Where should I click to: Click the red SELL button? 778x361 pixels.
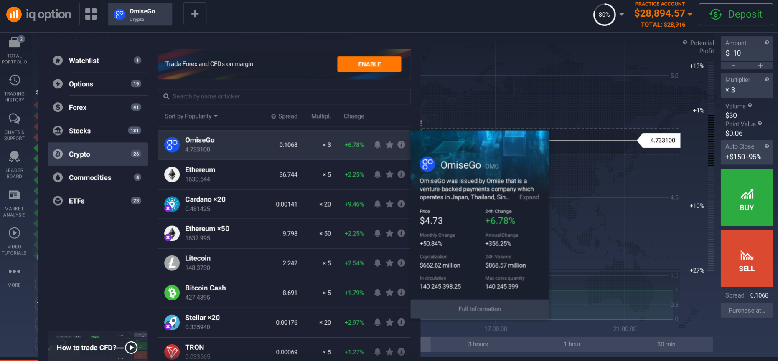click(x=747, y=258)
